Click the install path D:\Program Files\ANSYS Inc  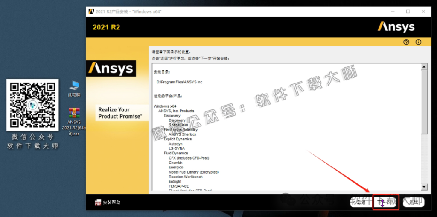tap(179, 82)
